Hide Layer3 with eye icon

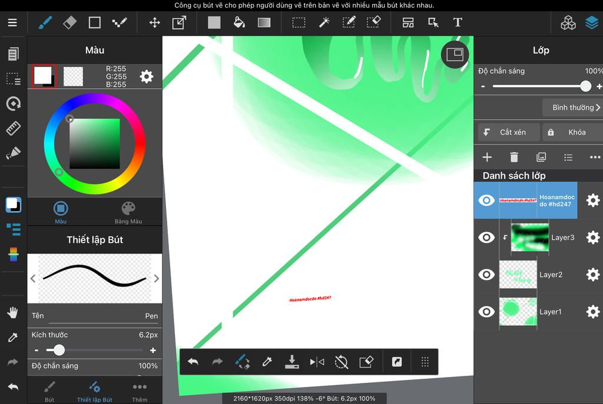[486, 238]
